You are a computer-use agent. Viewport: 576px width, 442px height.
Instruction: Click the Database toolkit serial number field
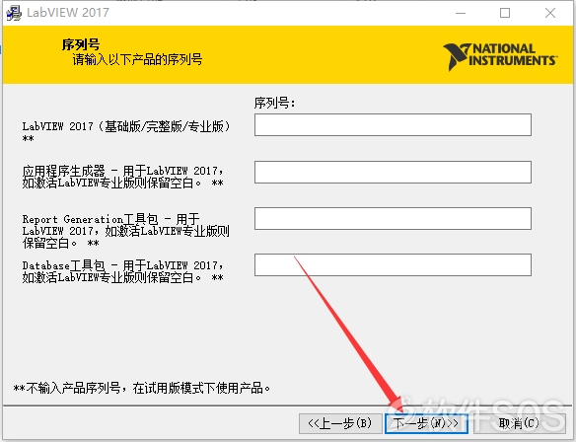pyautogui.click(x=393, y=264)
